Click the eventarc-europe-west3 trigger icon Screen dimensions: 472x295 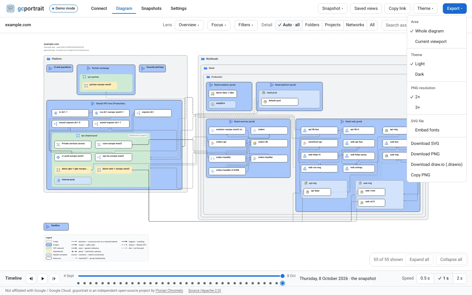tap(212, 130)
